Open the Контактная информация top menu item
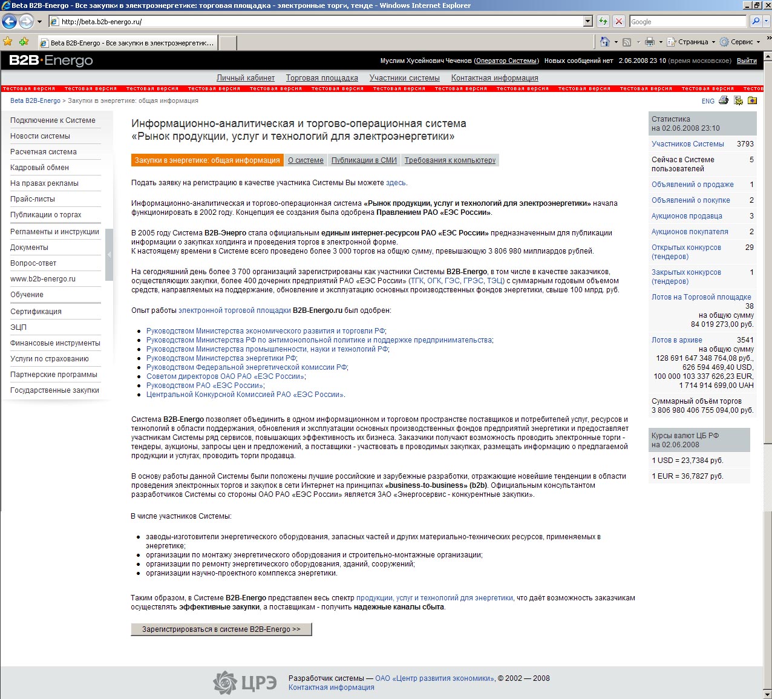The image size is (772, 699). point(494,78)
